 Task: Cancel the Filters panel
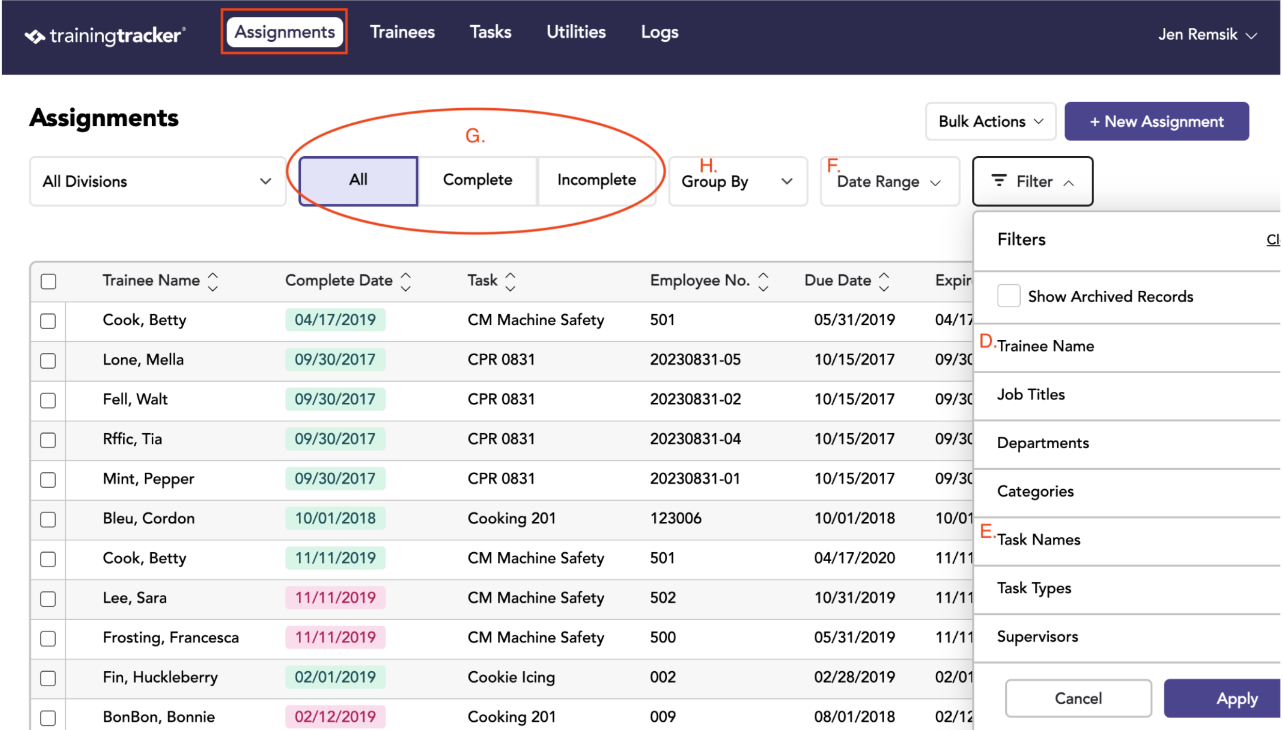[x=1078, y=698]
